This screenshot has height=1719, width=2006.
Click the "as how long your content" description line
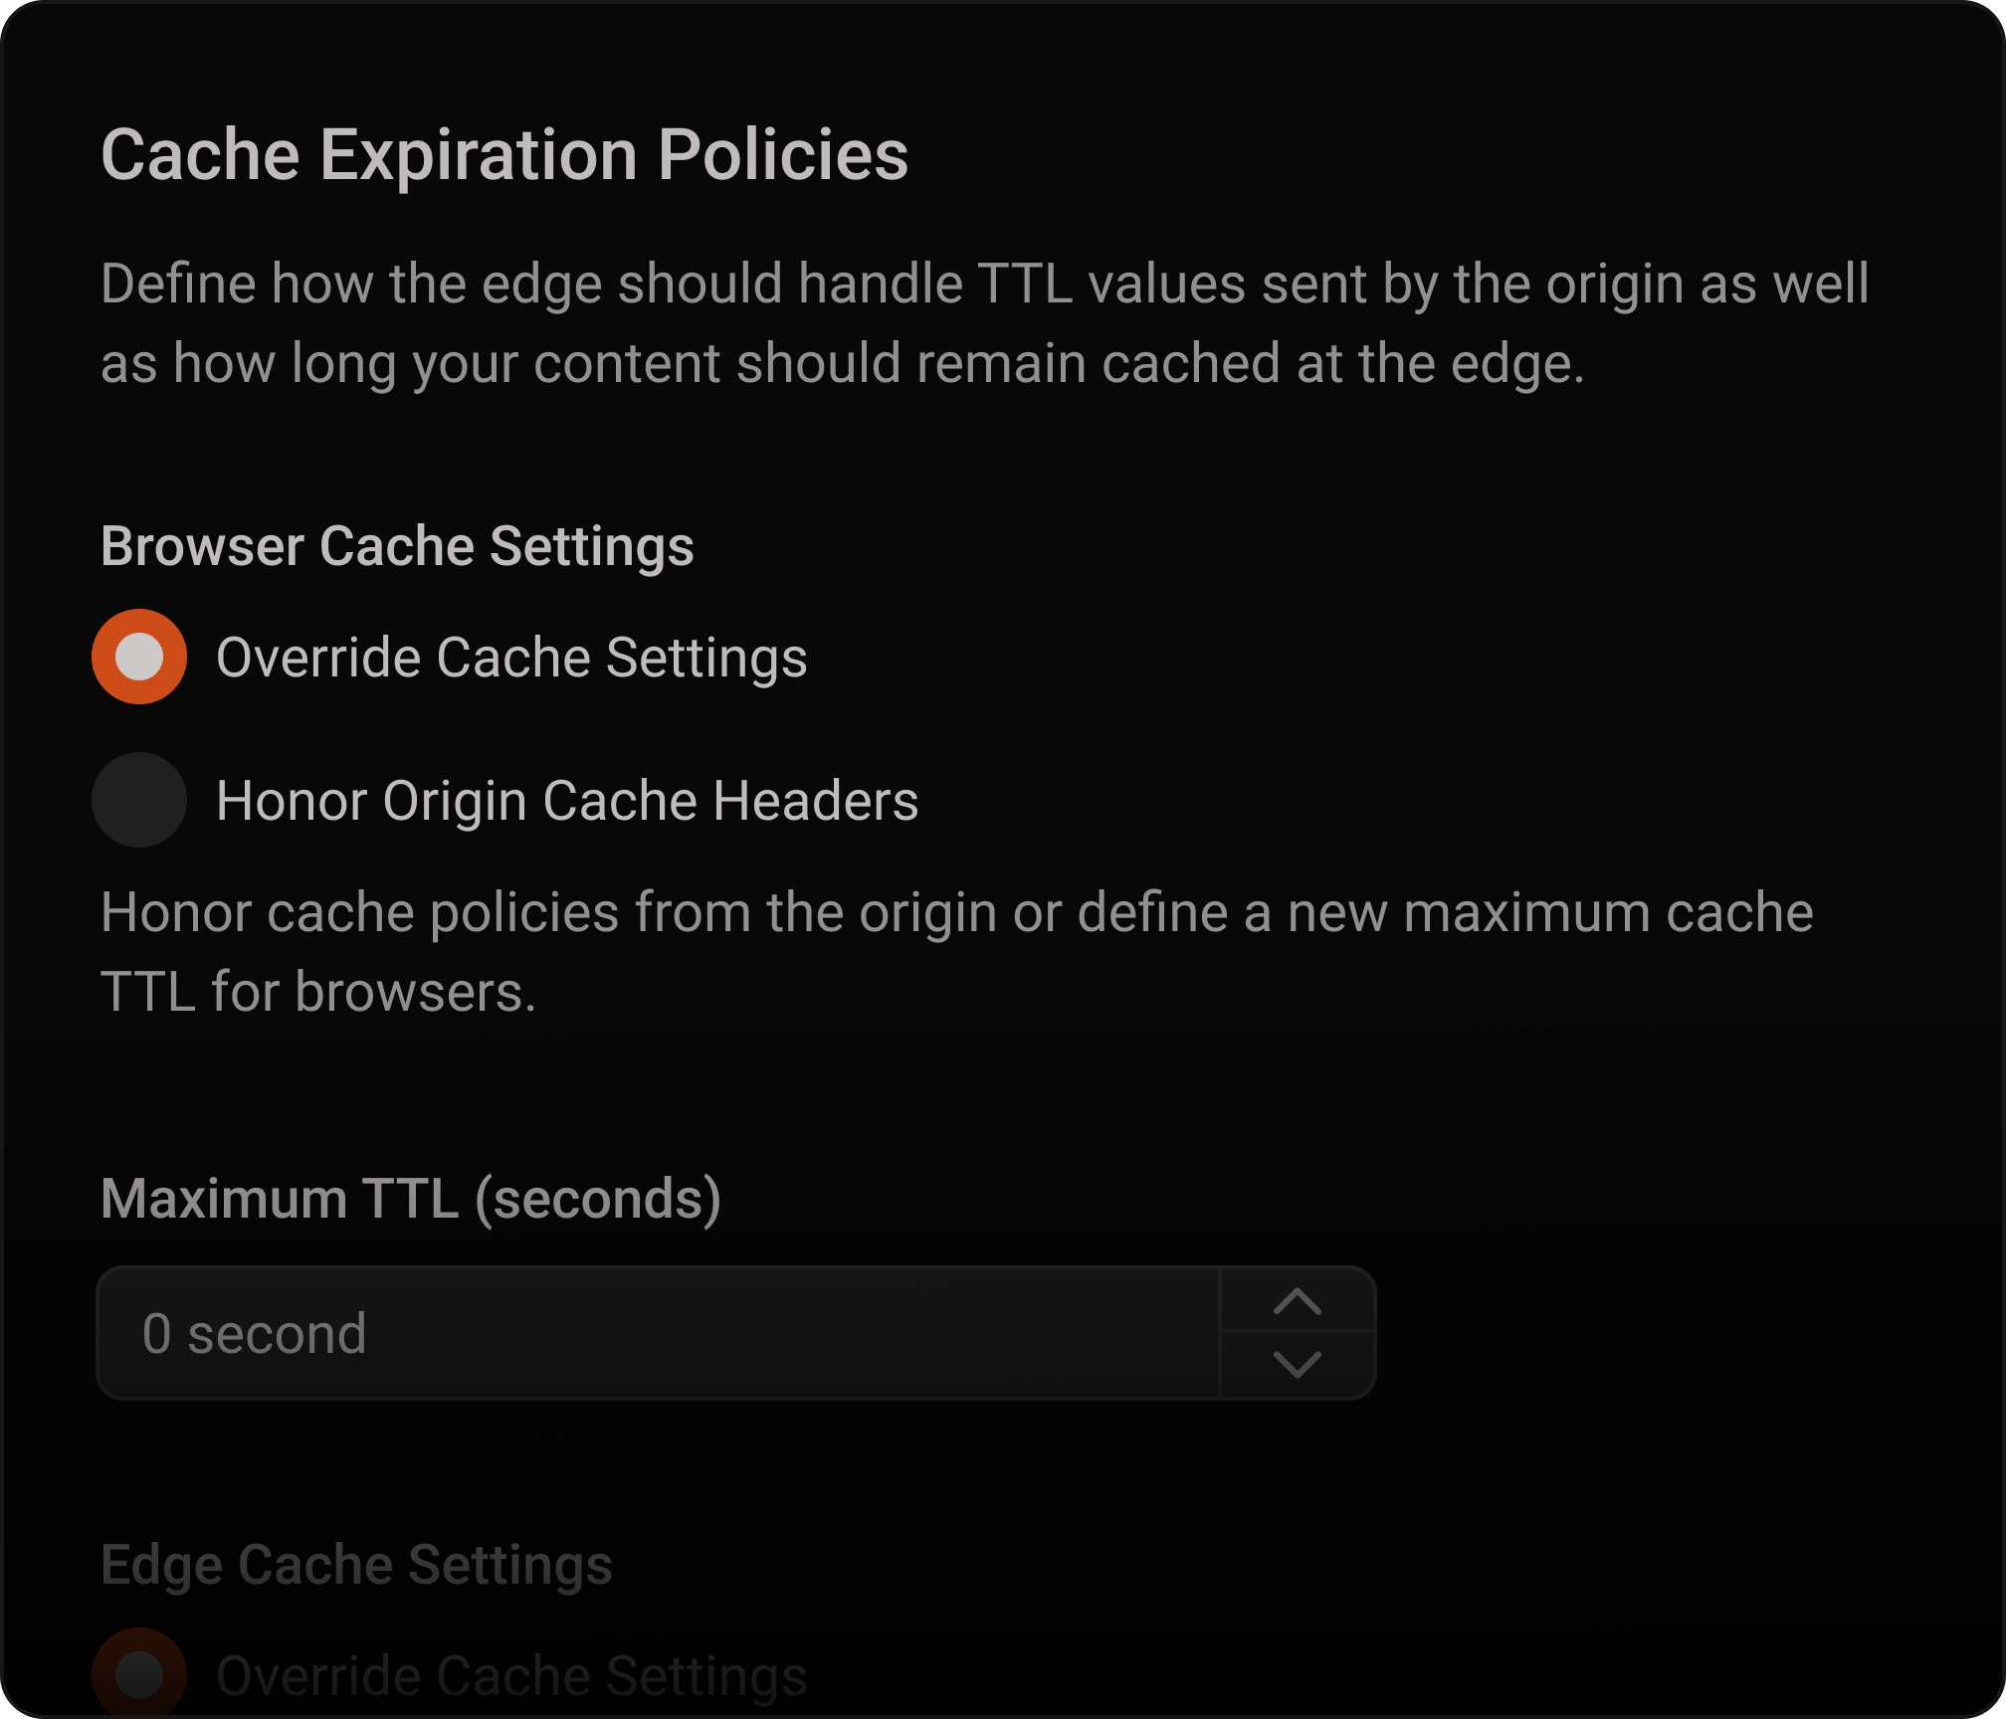(x=842, y=363)
